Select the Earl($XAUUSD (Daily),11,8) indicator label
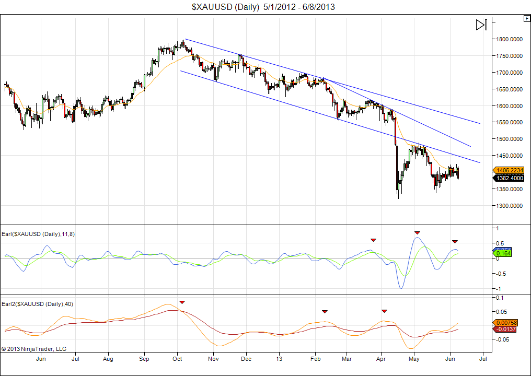Viewport: 531px width, 376px height. coord(38,234)
